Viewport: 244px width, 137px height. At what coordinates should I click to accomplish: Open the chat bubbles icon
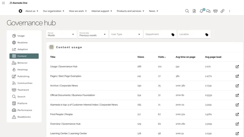coord(208,11)
